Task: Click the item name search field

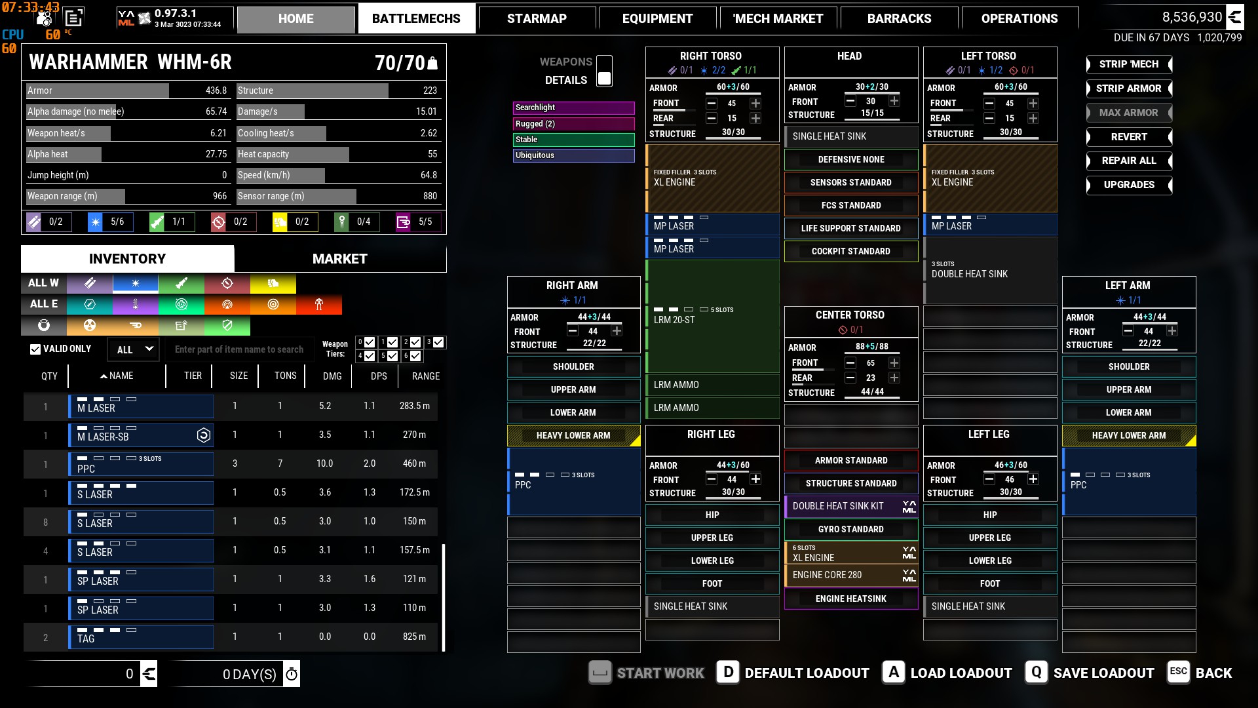Action: pos(239,349)
